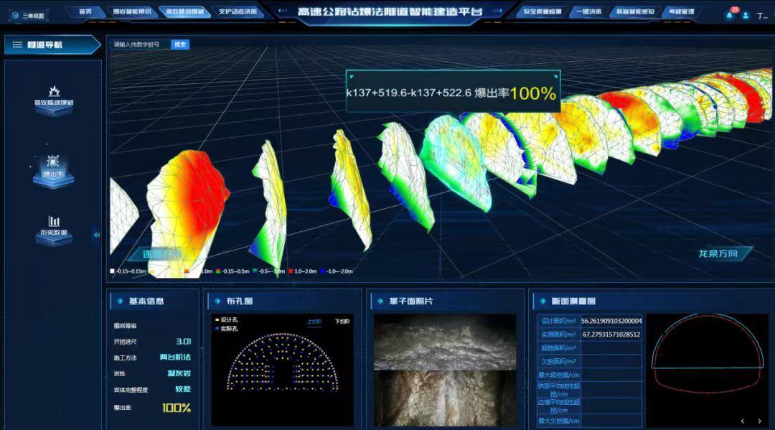Viewport: 775px width, 430px height.
Task: Click the stake number search input field
Action: pyautogui.click(x=141, y=45)
